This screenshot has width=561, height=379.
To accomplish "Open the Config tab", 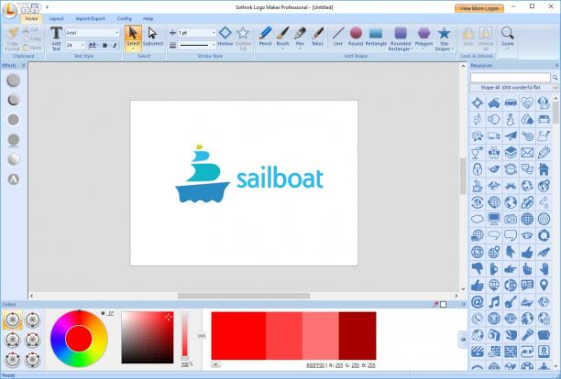I will 124,18.
